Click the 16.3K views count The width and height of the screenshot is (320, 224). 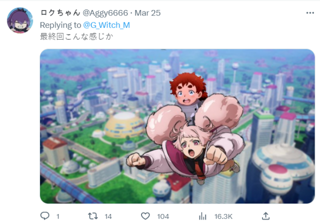223,216
